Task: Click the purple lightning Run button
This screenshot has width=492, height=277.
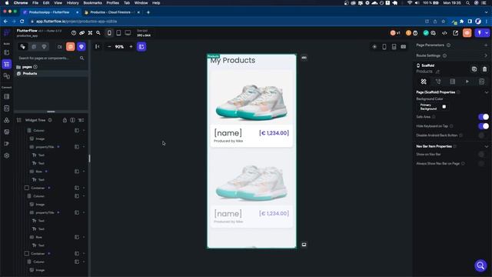Action: [x=479, y=33]
